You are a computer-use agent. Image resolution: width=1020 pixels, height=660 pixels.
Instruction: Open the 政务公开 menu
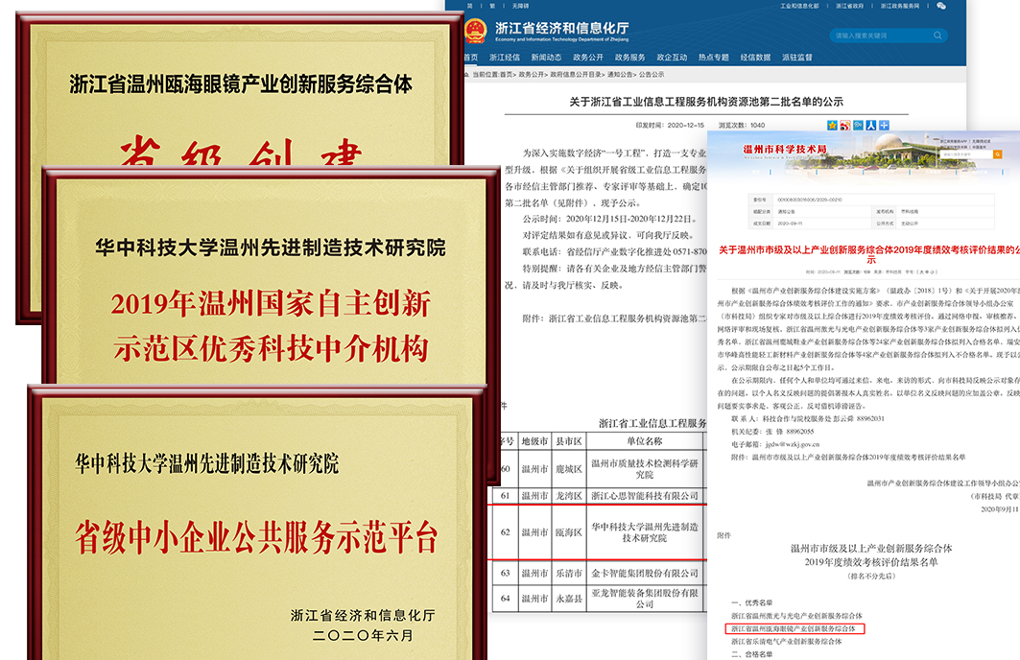588,58
